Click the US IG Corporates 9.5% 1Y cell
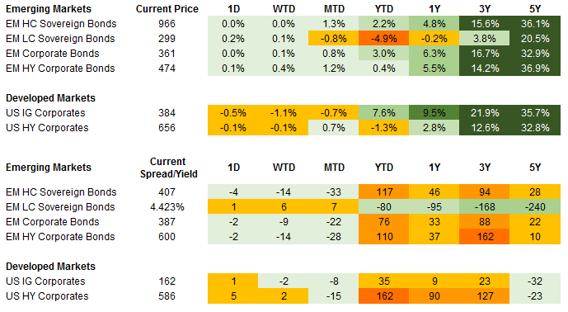The height and width of the screenshot is (312, 568). point(434,113)
